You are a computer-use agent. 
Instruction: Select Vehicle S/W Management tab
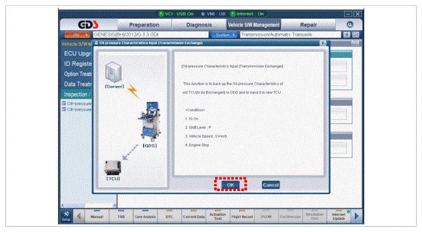[254, 25]
